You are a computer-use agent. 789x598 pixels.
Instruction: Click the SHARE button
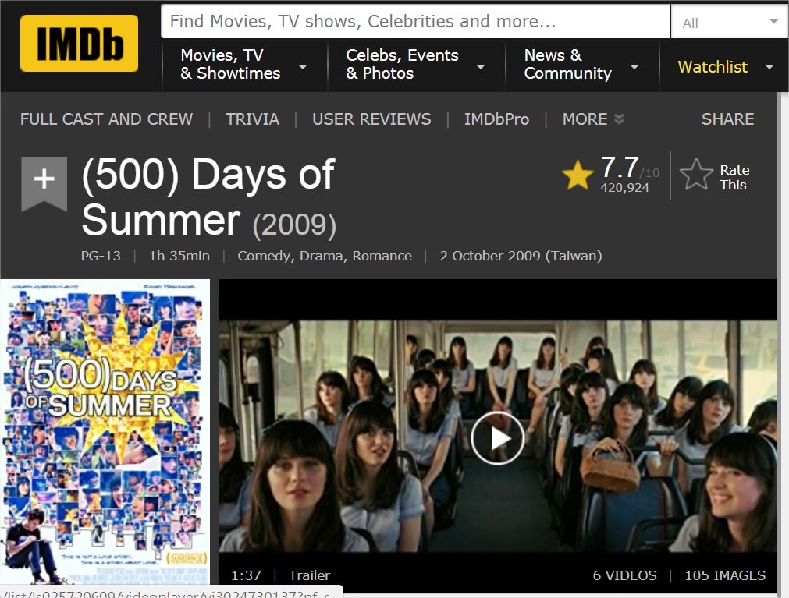(x=727, y=119)
